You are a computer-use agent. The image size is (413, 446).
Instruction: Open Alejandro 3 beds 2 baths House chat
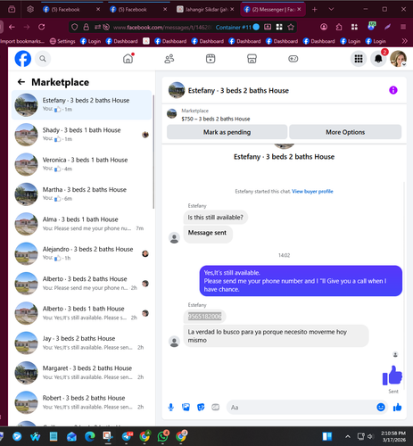pos(82,253)
